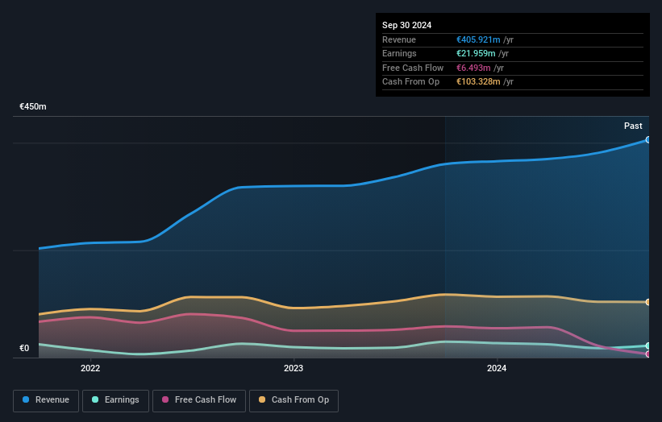
Task: Click the Past label on chart
Action: [x=633, y=126]
